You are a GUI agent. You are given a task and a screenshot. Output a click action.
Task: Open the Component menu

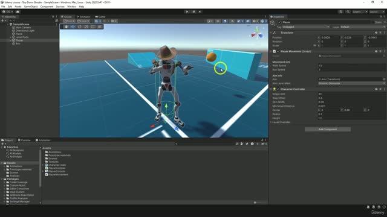[47, 7]
